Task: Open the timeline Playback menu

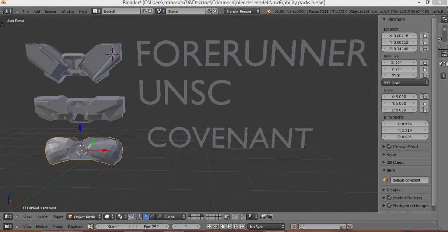Action: coord(75,227)
